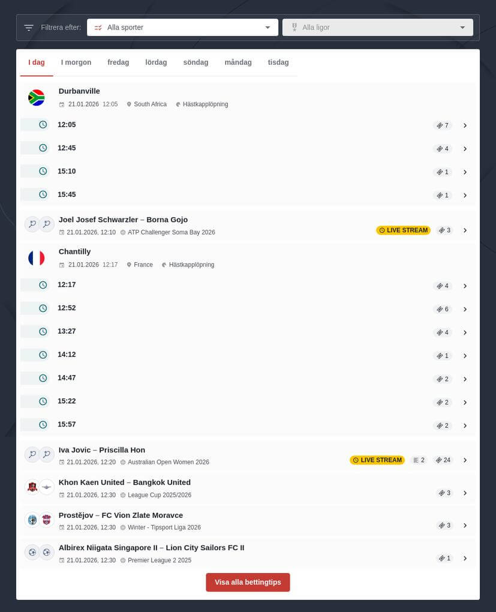Click the South Africa flag for Durbanville
The image size is (496, 612).
[37, 97]
